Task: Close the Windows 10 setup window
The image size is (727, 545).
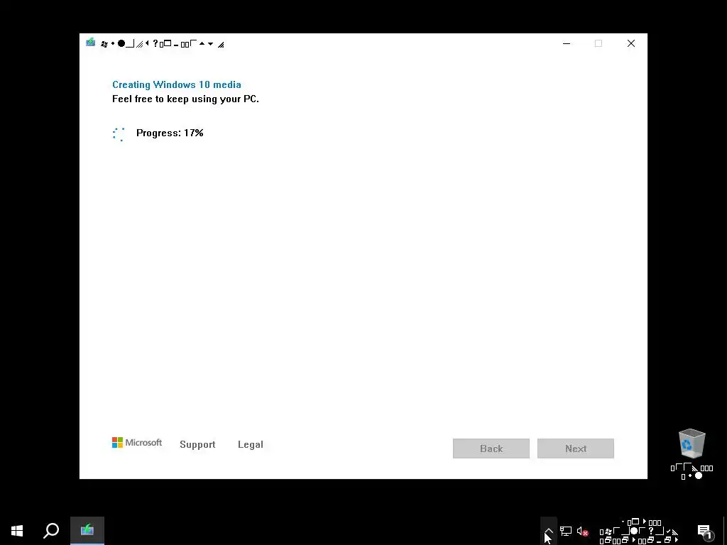Action: coord(631,43)
